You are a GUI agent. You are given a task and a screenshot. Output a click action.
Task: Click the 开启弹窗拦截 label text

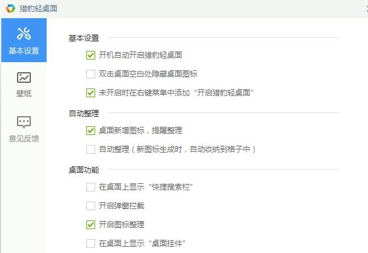click(122, 206)
